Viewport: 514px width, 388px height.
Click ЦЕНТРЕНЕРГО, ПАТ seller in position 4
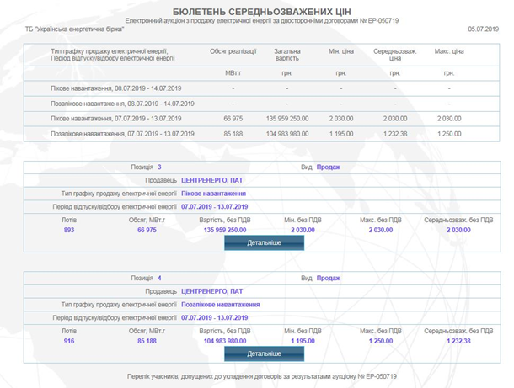pos(211,291)
